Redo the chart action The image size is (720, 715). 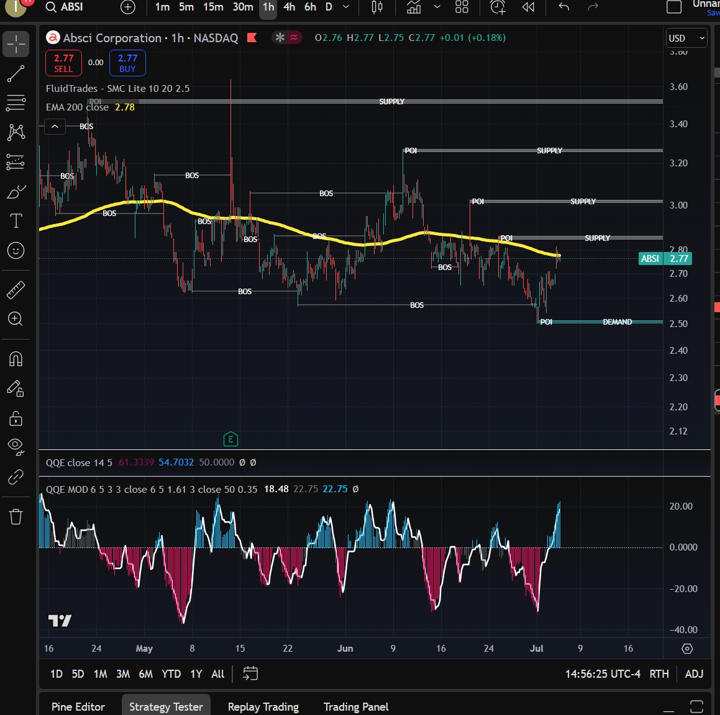[x=593, y=7]
